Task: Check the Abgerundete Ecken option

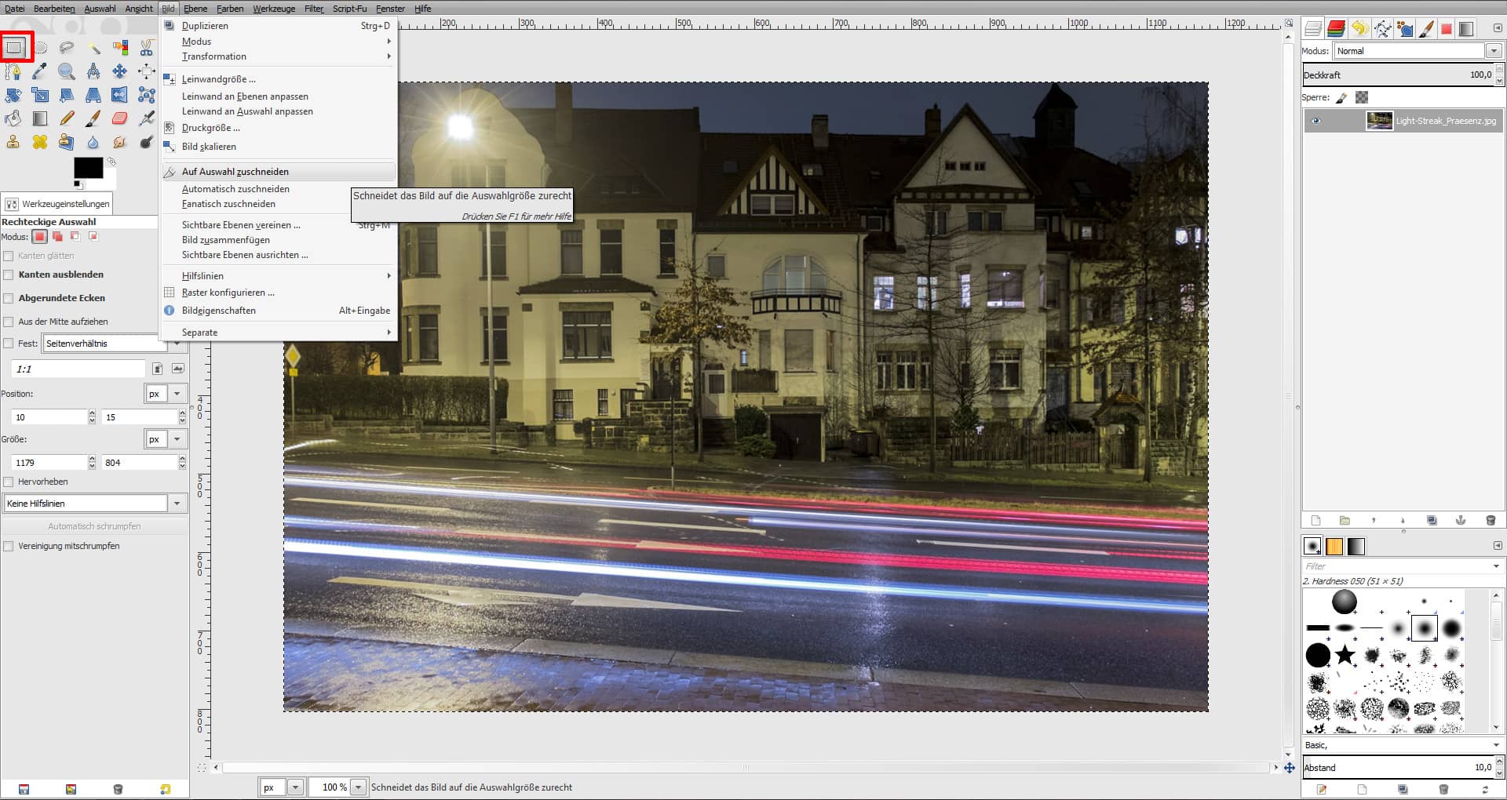Action: [x=8, y=298]
